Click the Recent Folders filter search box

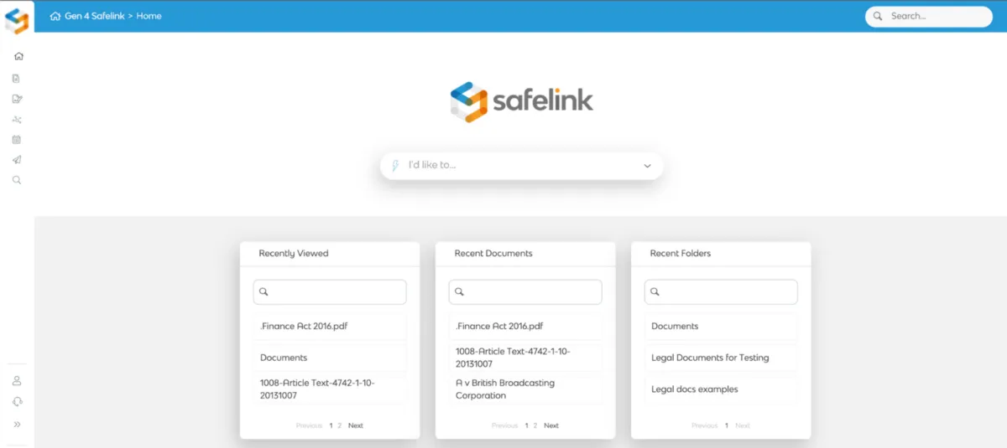[x=721, y=292]
